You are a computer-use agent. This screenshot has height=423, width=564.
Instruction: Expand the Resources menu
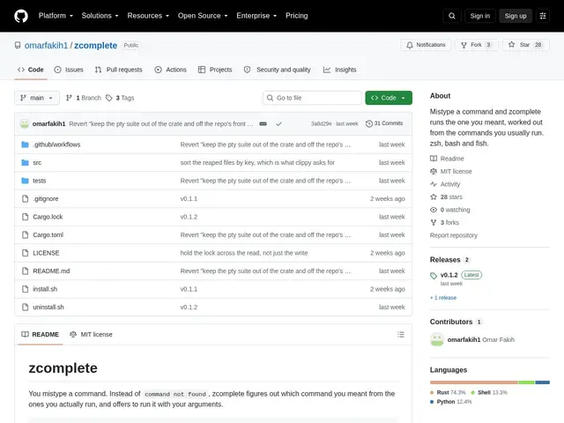point(148,16)
